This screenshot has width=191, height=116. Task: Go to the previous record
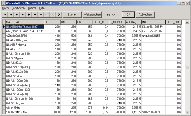tap(11, 14)
